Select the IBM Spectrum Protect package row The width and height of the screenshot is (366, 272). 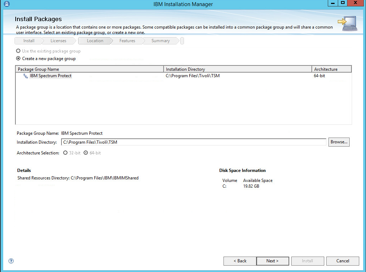click(51, 76)
